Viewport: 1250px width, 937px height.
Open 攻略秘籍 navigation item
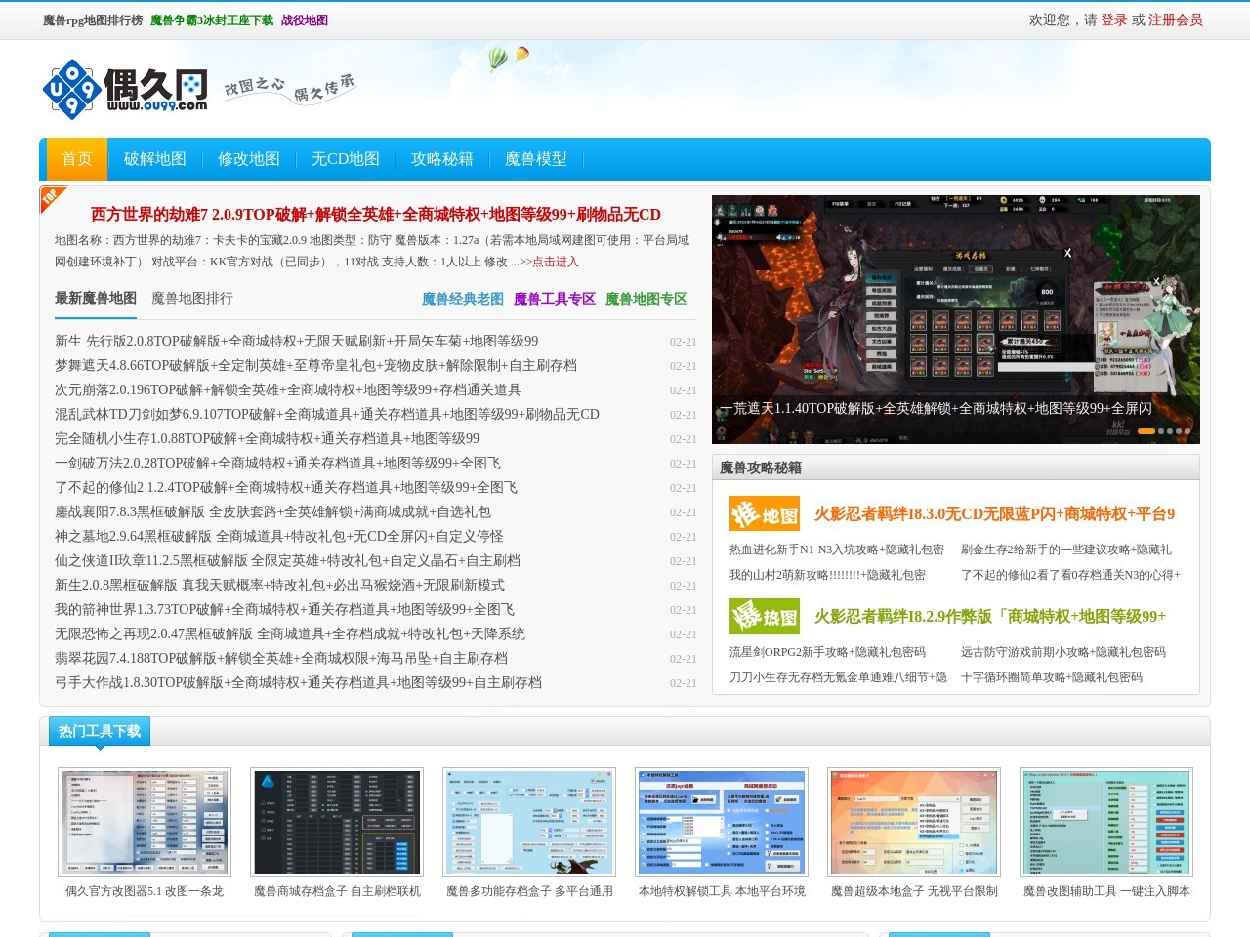(442, 159)
